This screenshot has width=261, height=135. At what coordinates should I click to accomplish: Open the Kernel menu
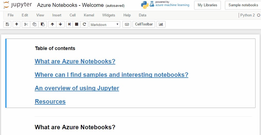(89, 15)
